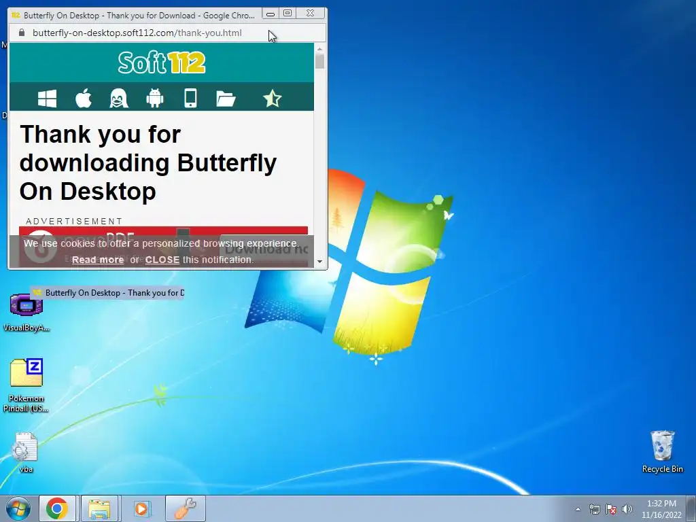This screenshot has width=696, height=522.
Task: Click the page scrollbar up arrow
Action: [319, 48]
